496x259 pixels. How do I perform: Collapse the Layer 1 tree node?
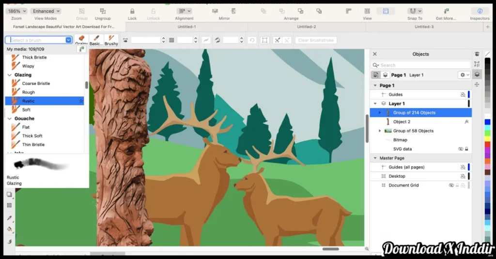tap(375, 103)
